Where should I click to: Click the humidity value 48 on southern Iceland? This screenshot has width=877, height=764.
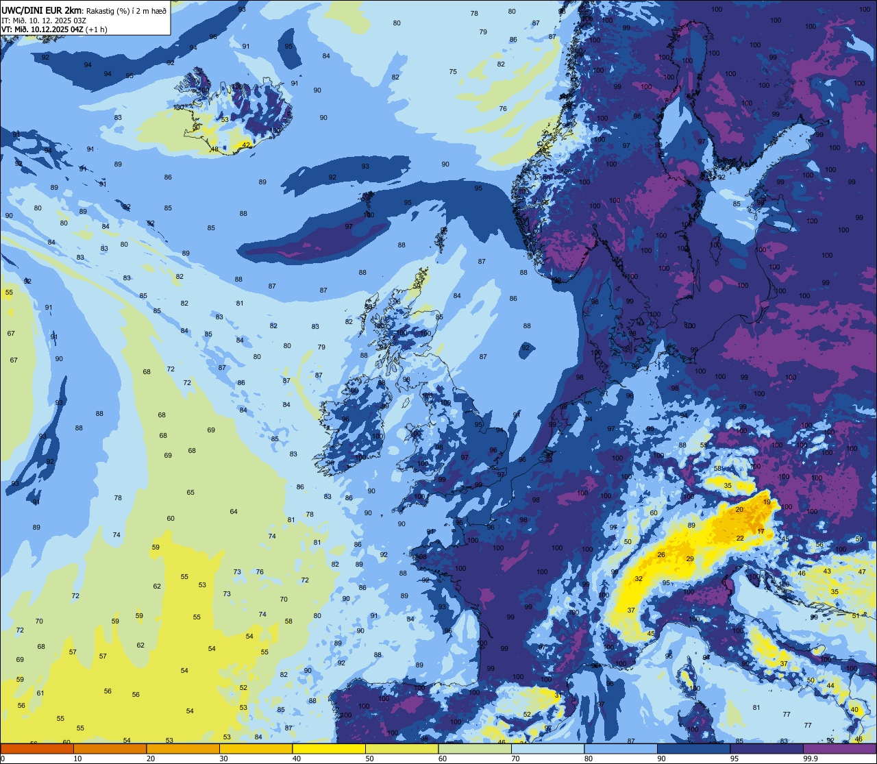pos(214,149)
